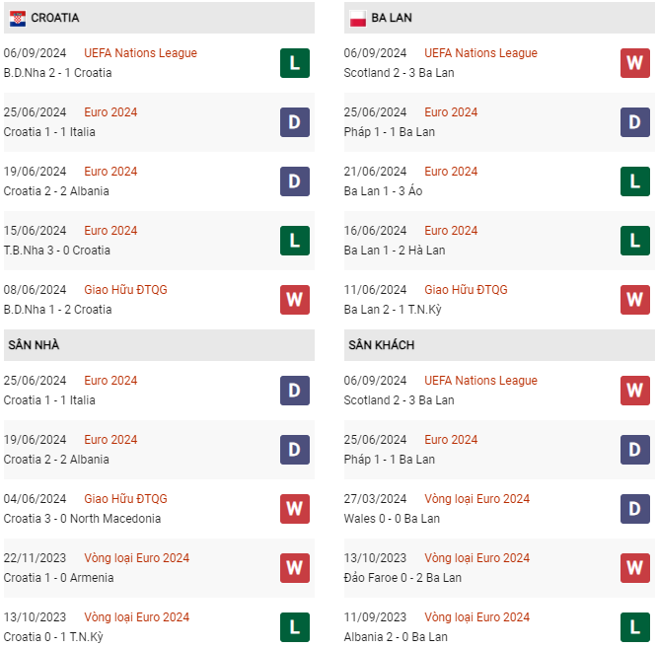Open Vòng loại Euro 2024 link dated 22/11/2023
This screenshot has height=648, width=657.
click(x=136, y=558)
